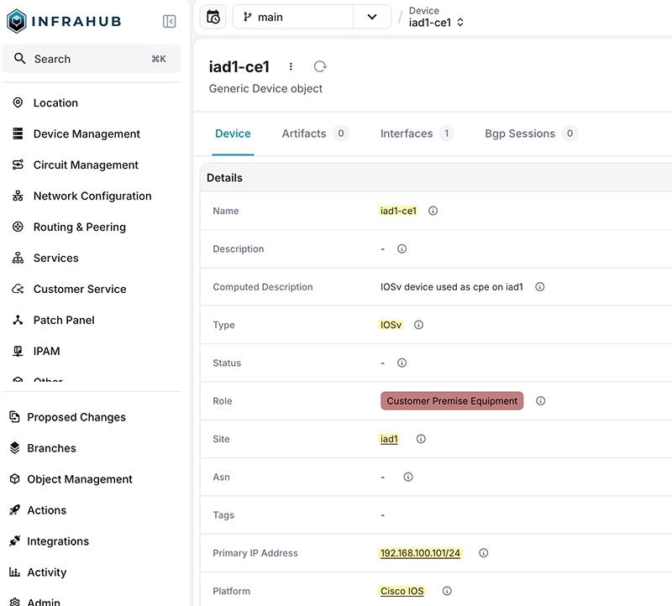
Task: Select Proposed Changes in the sidebar
Action: pyautogui.click(x=77, y=416)
